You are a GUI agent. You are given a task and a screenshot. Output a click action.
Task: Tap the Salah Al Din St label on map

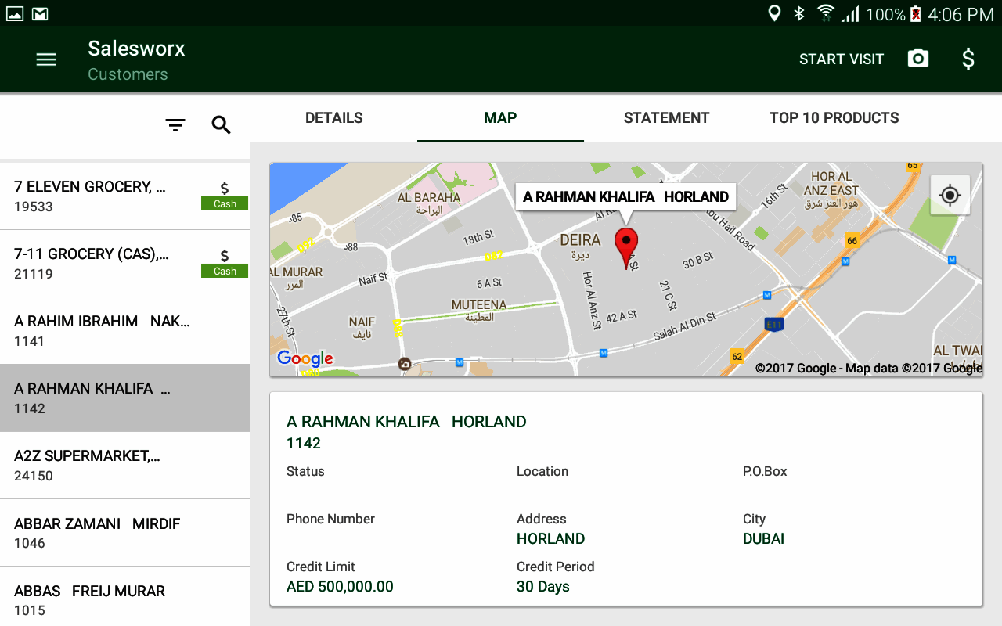[684, 326]
